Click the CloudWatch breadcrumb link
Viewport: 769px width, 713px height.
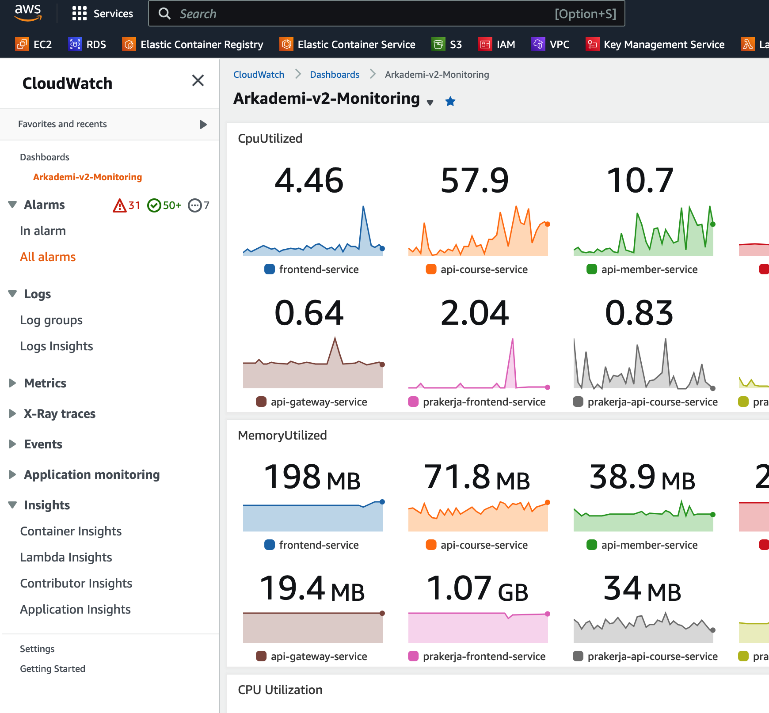[259, 75]
